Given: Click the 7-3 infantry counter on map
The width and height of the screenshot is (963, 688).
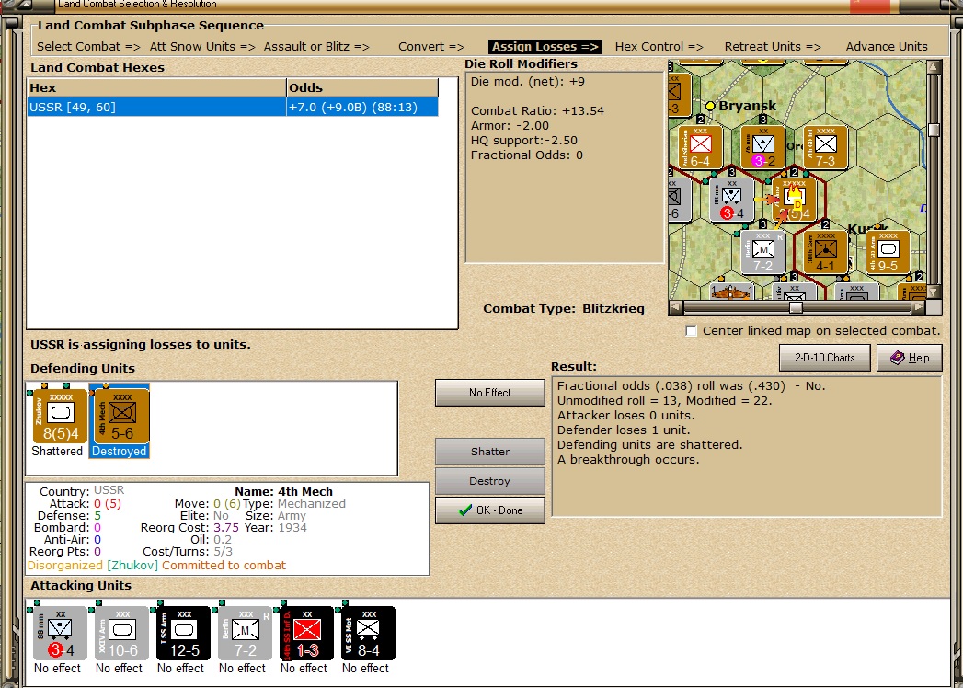Looking at the screenshot, I should [825, 148].
